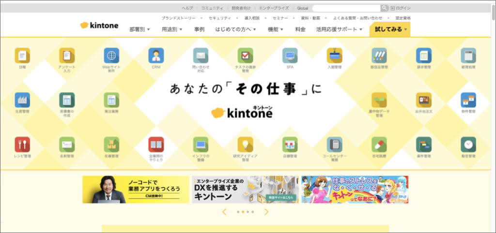Viewport: 496px width, 233px height.
Task: Select the 農作物データ管理 sprout icon
Action: [379, 100]
